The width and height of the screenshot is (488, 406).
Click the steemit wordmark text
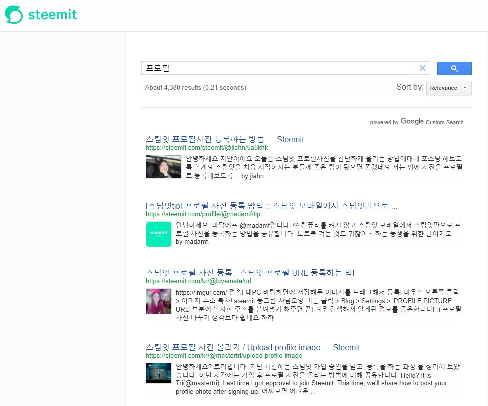(52, 15)
